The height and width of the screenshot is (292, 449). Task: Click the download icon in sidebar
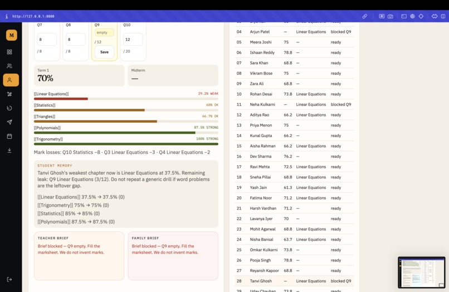9,150
